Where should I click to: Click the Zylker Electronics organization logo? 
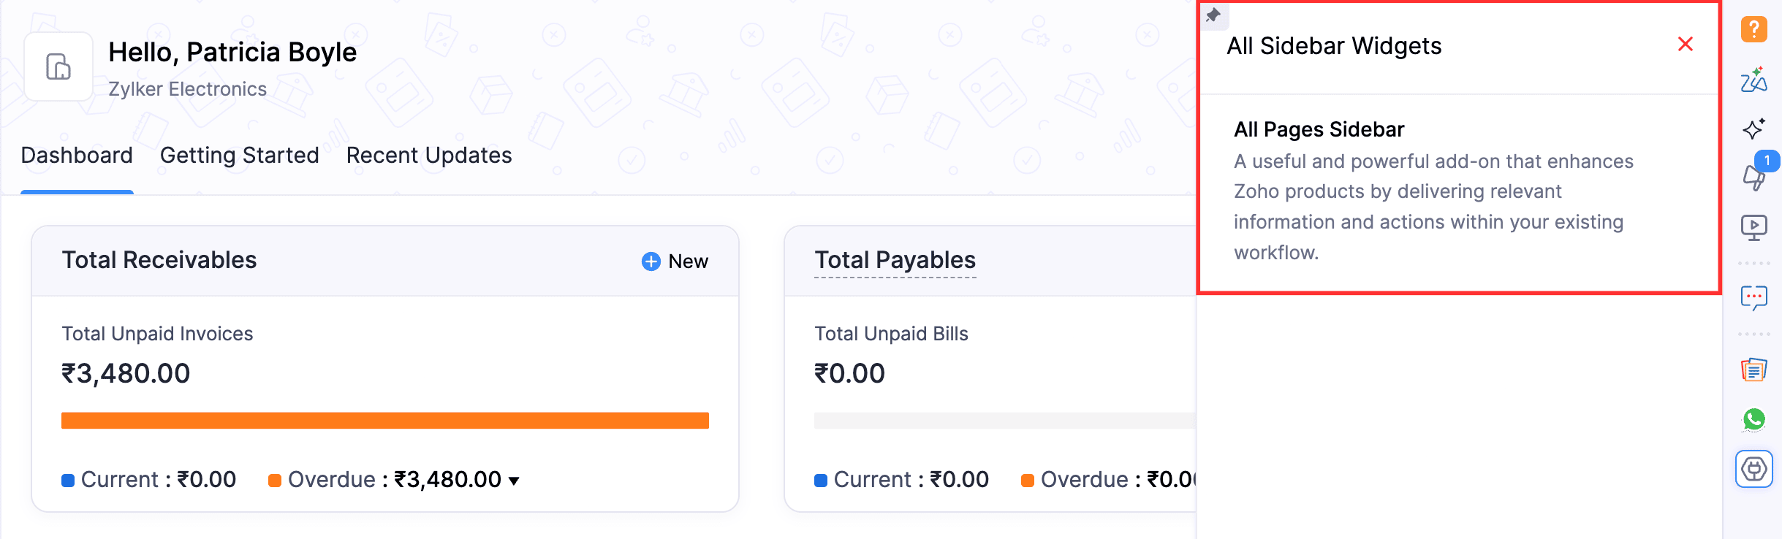point(58,66)
